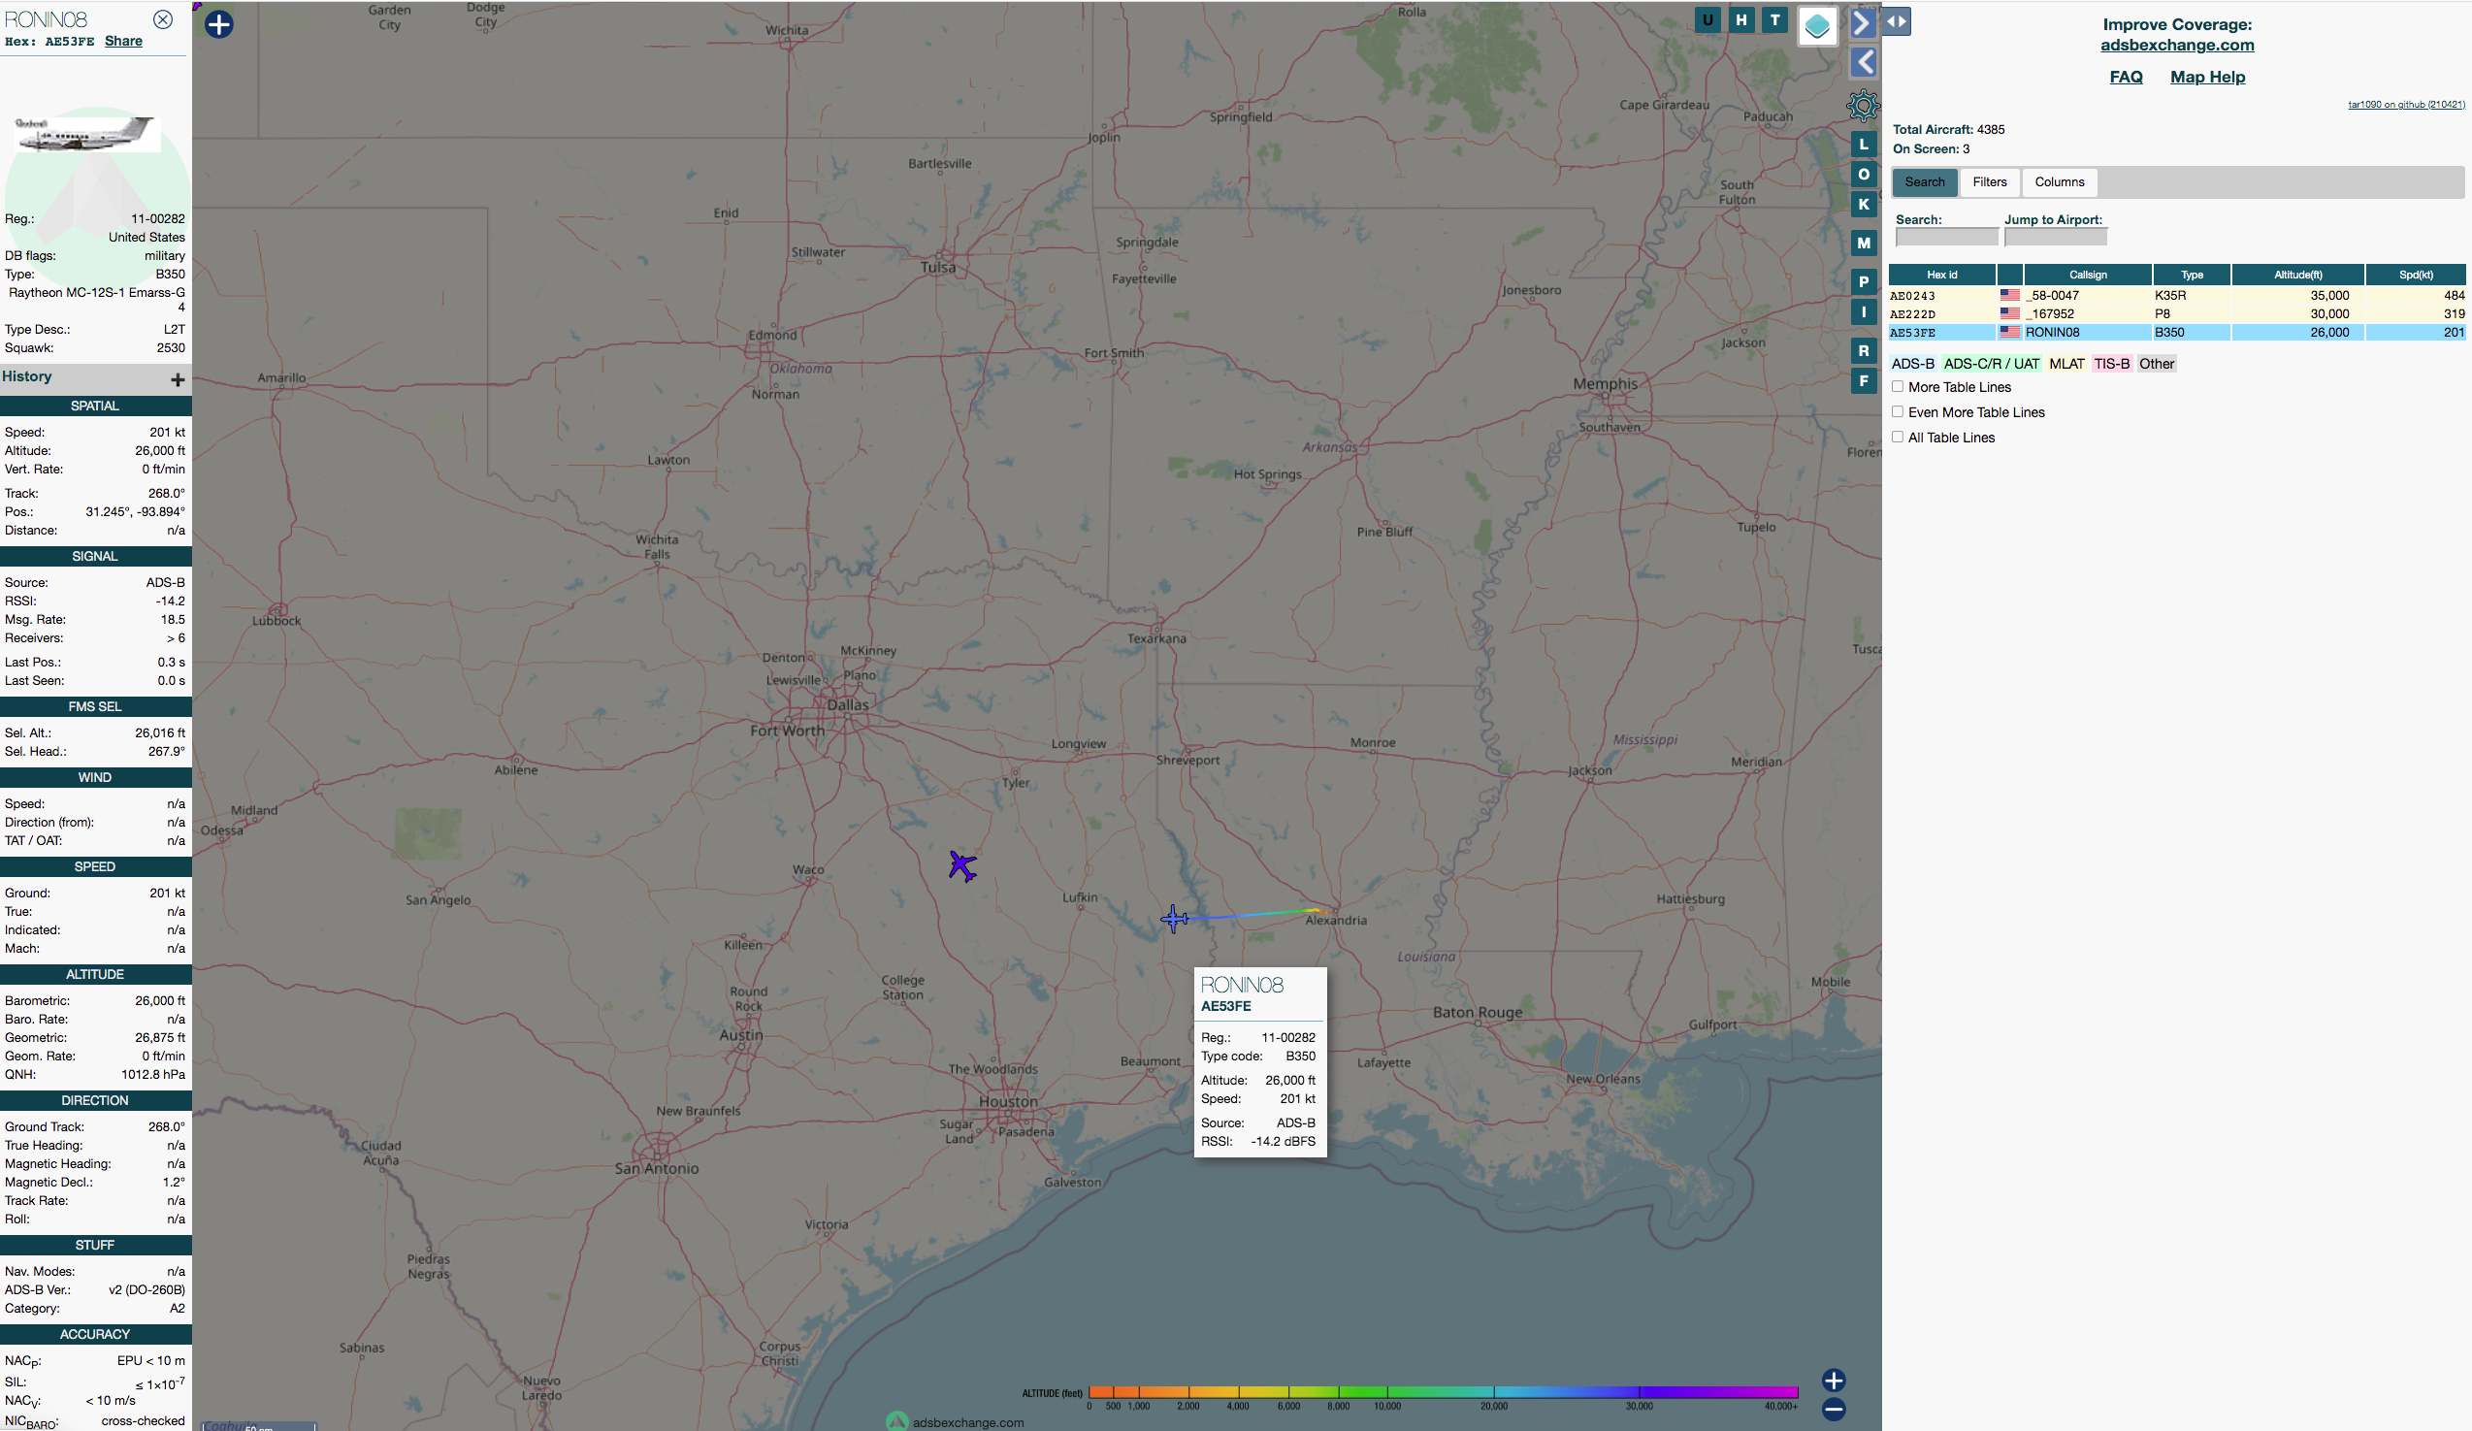This screenshot has width=2472, height=1431.
Task: Toggle the R map button
Action: click(x=1864, y=351)
